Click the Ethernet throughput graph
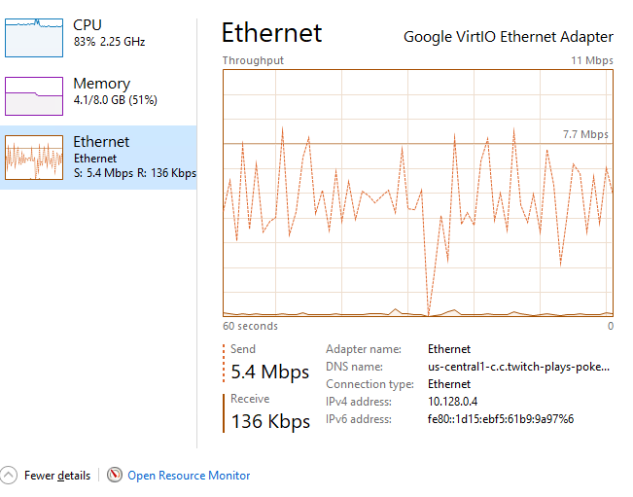 [418, 193]
